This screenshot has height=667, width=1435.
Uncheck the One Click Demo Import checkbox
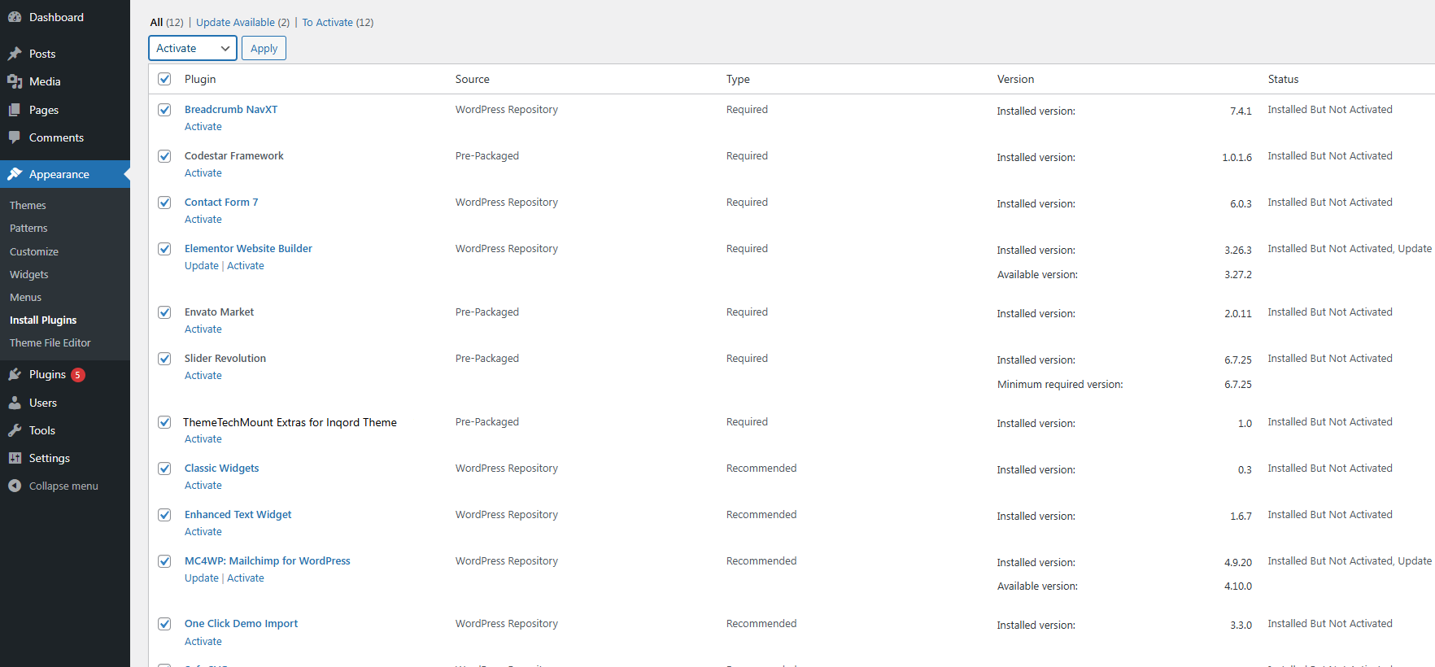tap(164, 624)
